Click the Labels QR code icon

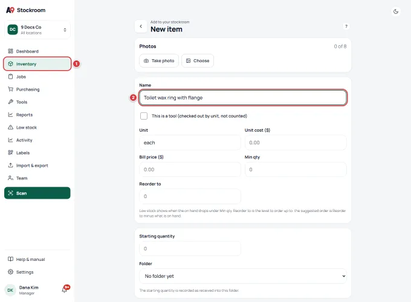point(10,152)
